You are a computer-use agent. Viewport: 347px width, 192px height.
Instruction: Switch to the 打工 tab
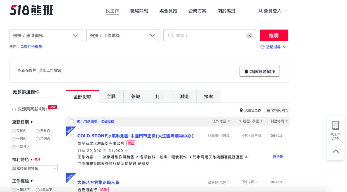click(x=160, y=96)
